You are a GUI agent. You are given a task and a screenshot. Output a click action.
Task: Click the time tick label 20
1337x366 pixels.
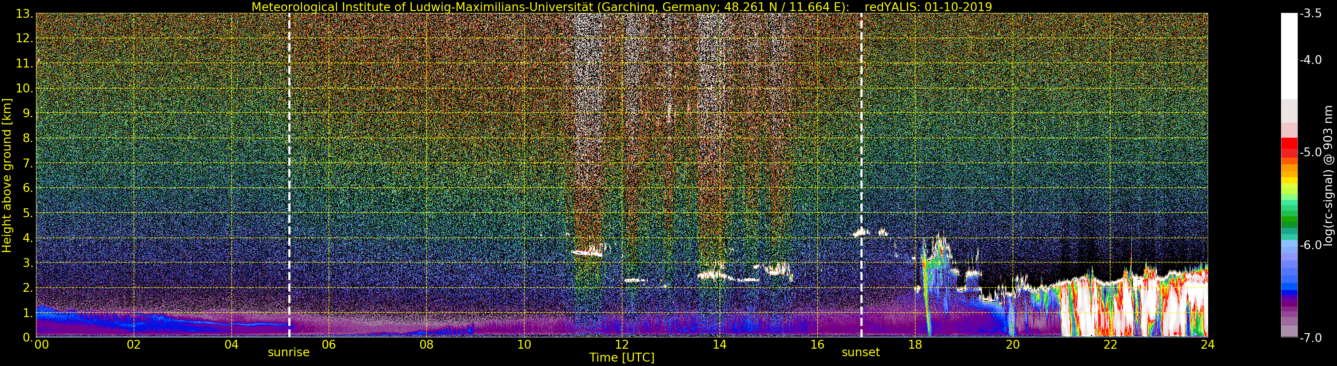click(x=1013, y=344)
